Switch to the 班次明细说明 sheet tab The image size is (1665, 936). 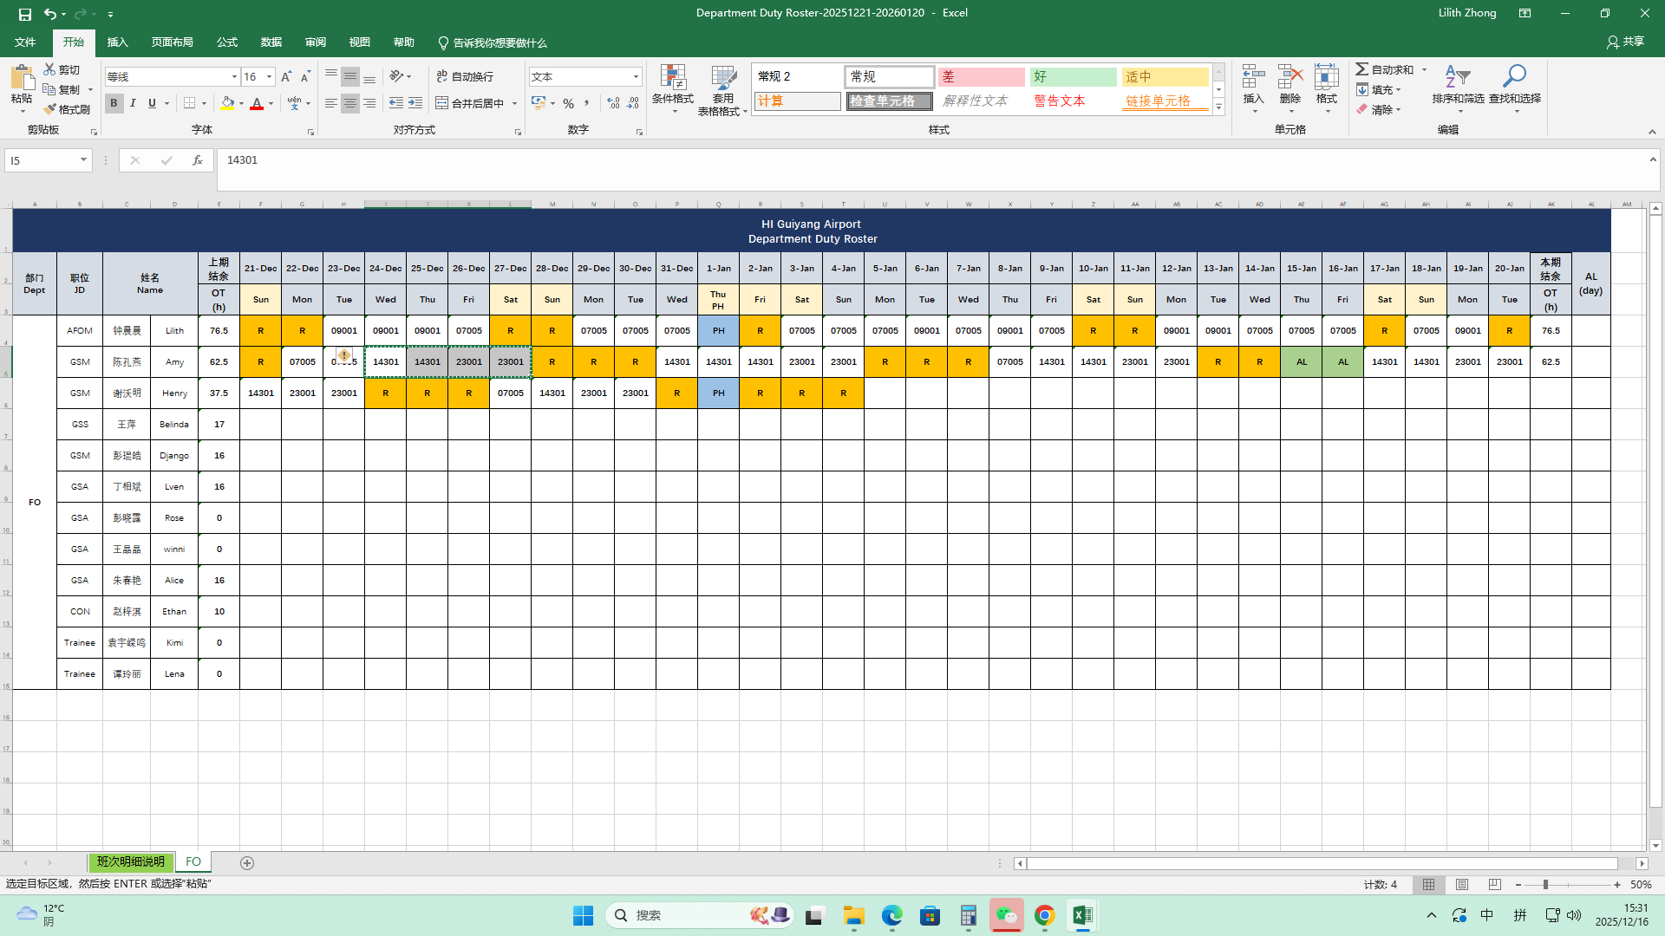pyautogui.click(x=130, y=862)
